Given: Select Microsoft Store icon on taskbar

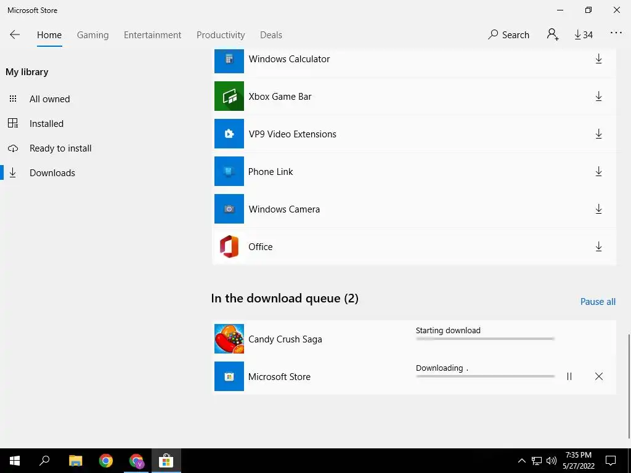Looking at the screenshot, I should tap(166, 461).
